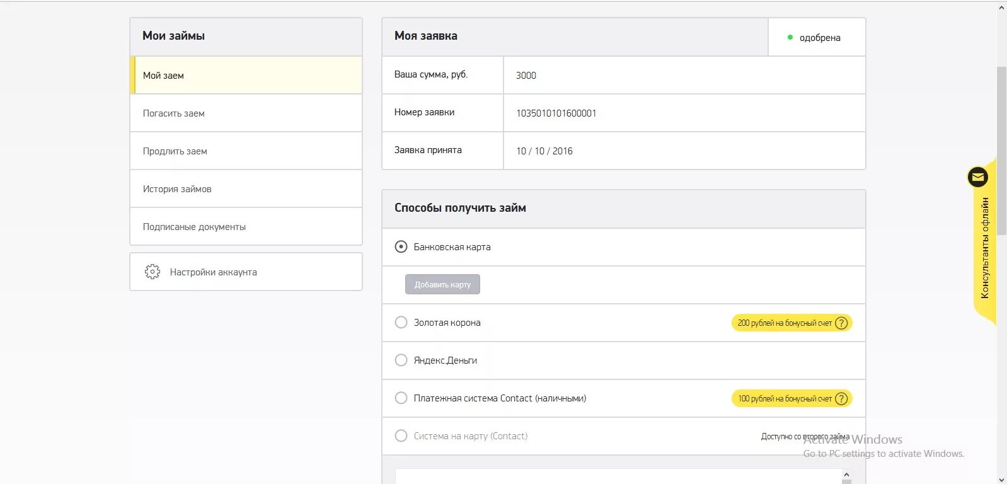Screen dimensions: 1007x484
Task: Click the 200 рублей на бонусный счет badge
Action: click(x=791, y=323)
